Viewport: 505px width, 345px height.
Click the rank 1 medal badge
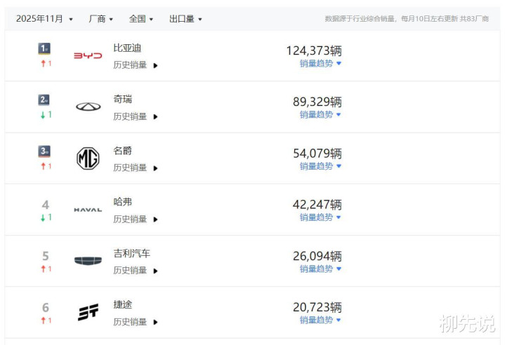point(44,48)
